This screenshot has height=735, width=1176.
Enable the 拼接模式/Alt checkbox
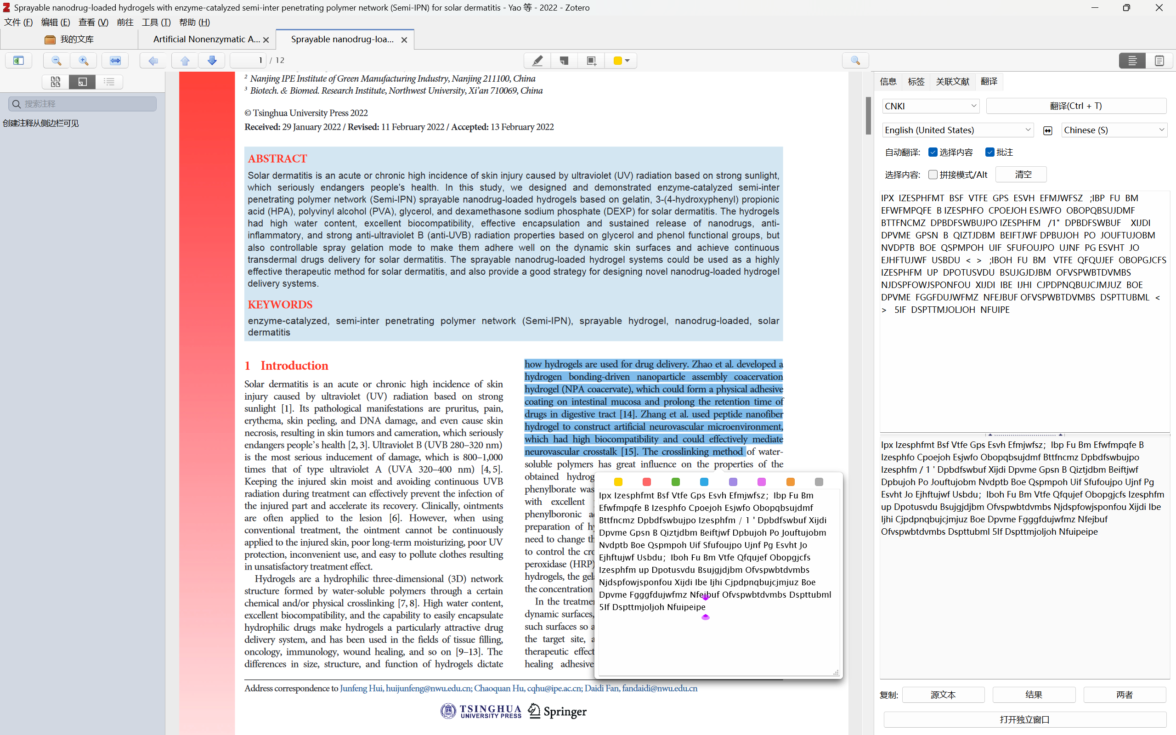(x=933, y=175)
